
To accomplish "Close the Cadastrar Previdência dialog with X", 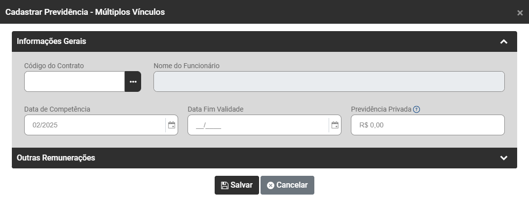I will (x=520, y=13).
